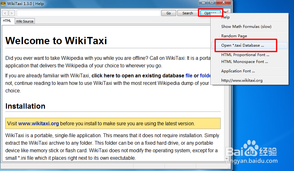Screen dimensions: 294x171
Task: Open HTML Monospace Font setting
Action: coord(249,62)
